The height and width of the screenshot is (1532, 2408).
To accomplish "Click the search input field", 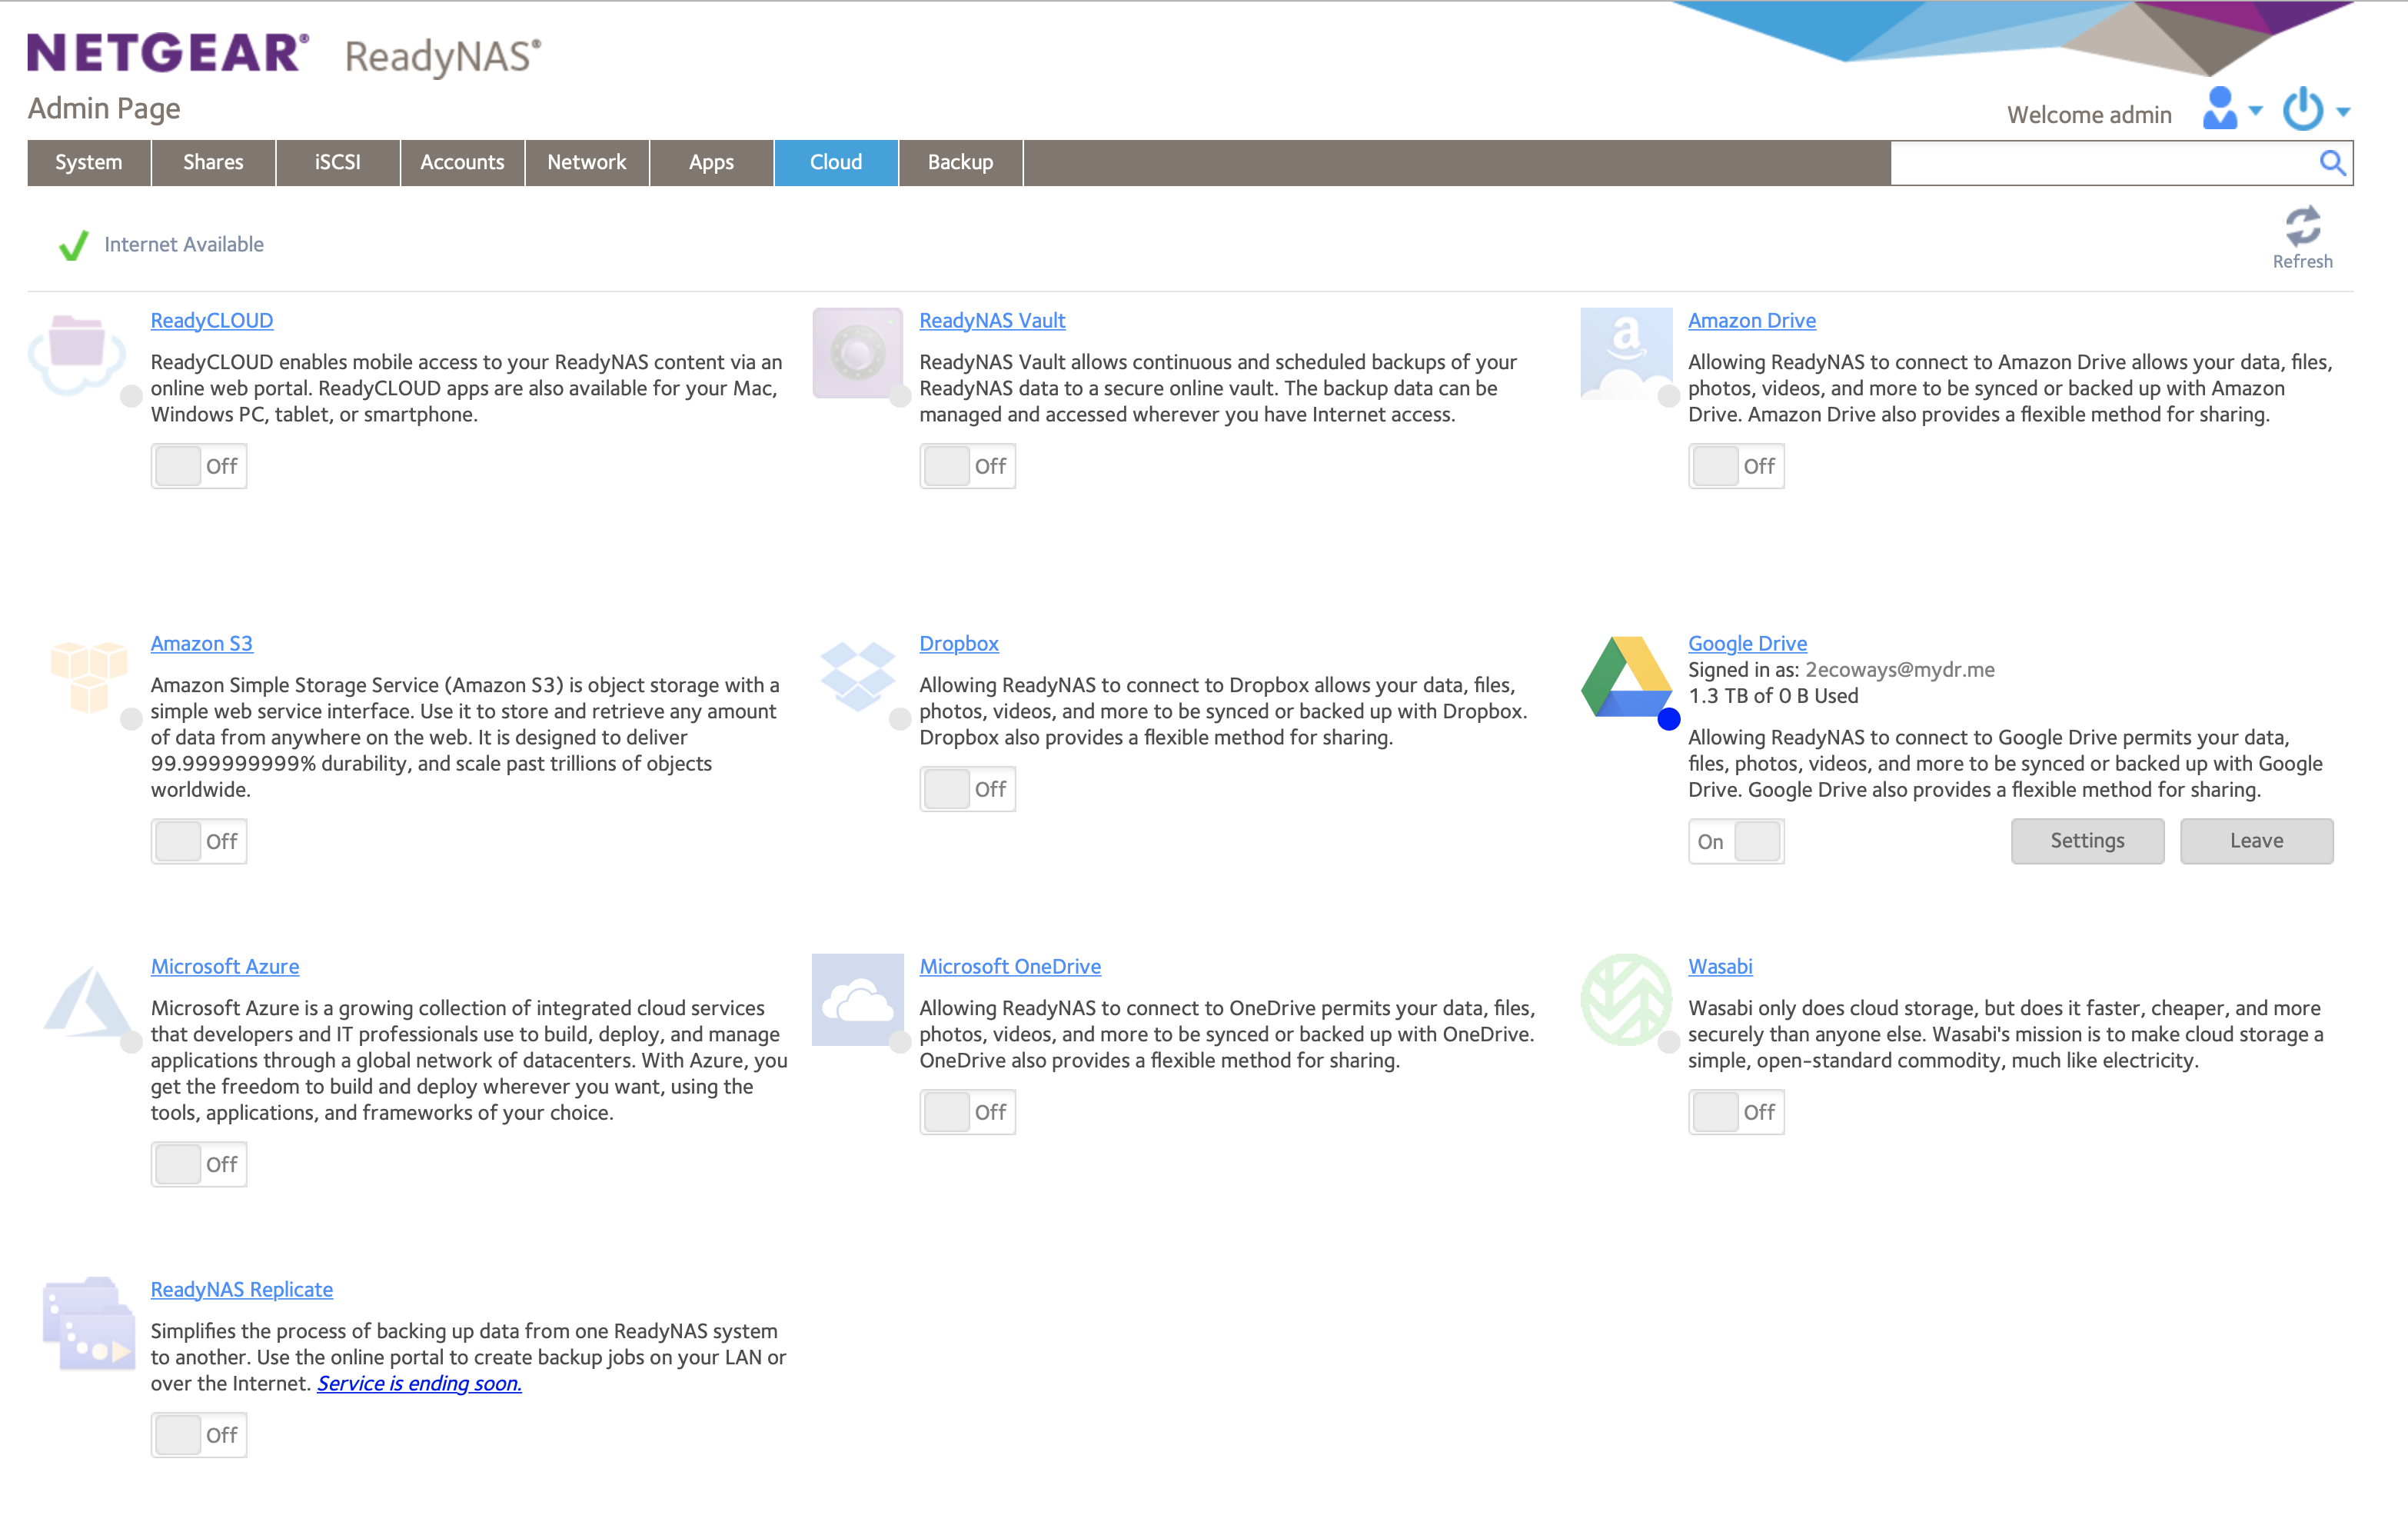I will [2100, 163].
